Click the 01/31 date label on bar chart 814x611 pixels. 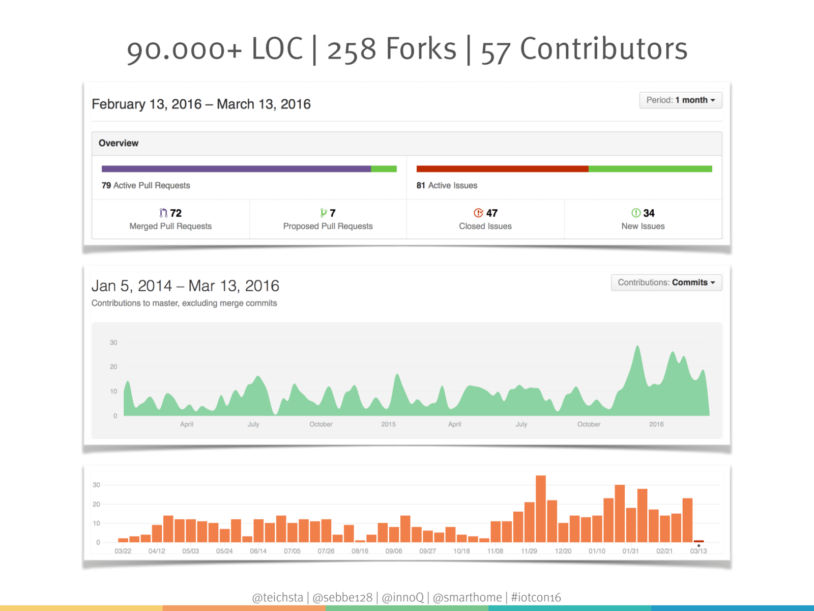tap(630, 551)
